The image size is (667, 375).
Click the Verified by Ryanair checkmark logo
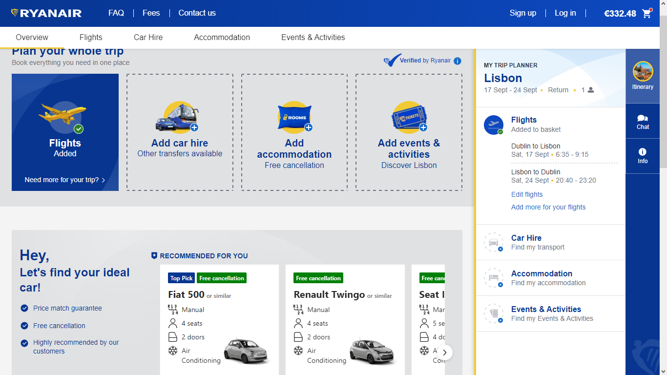(392, 61)
